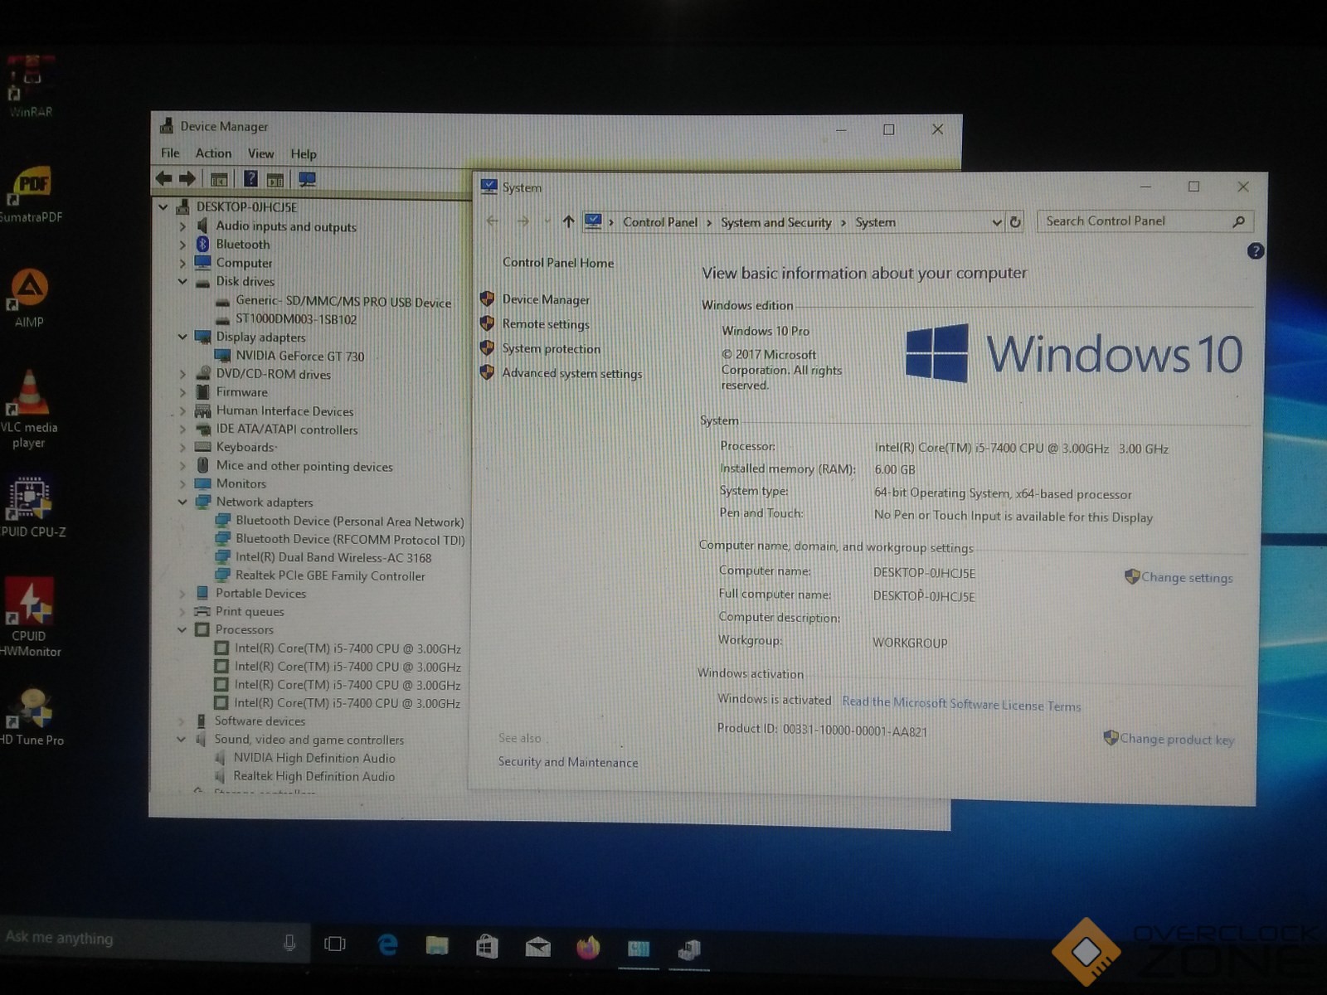Select the Print queues category
The height and width of the screenshot is (995, 1327).
(x=250, y=612)
